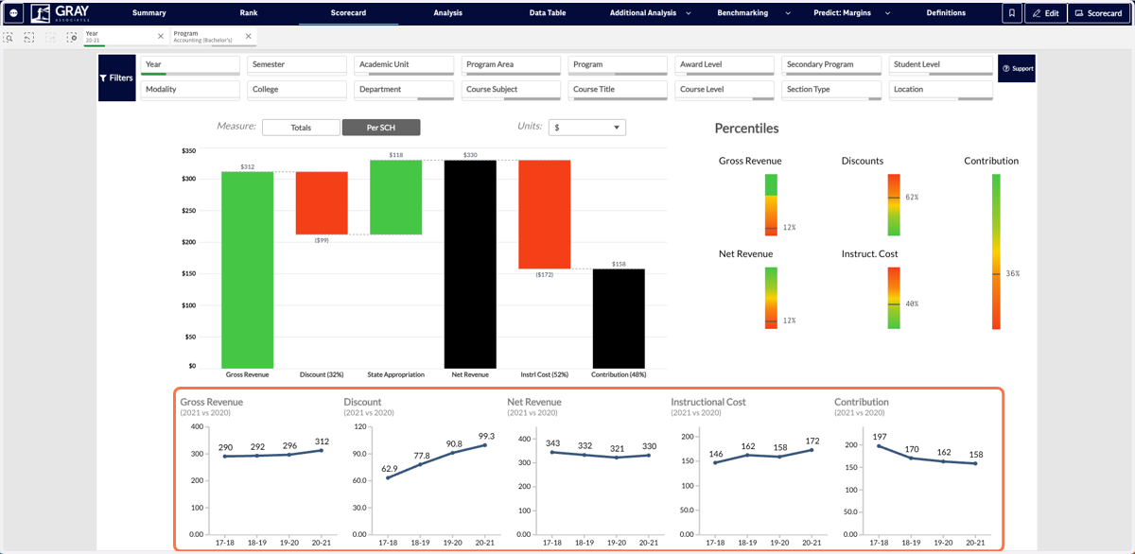Open the Secondary Program filter
The height and width of the screenshot is (554, 1135).
tap(831, 65)
